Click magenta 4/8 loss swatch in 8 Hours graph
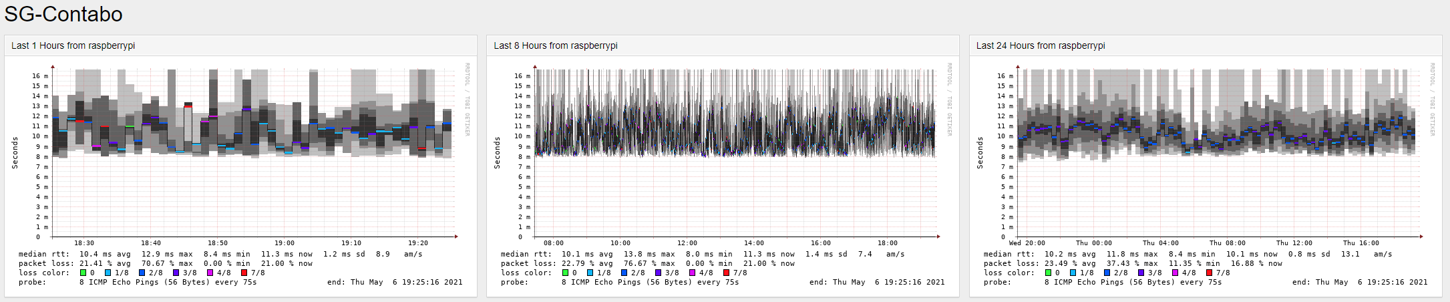This screenshot has height=302, width=1450. [x=692, y=273]
